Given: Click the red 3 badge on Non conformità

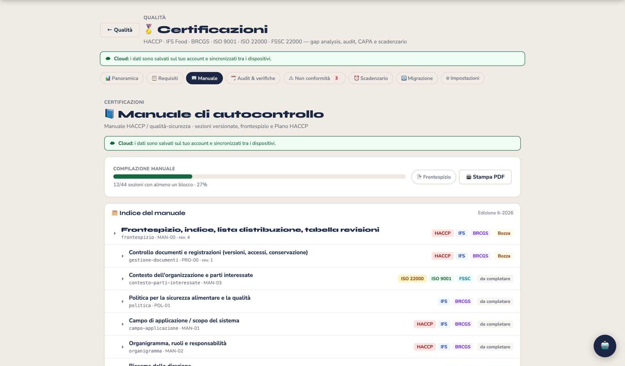Looking at the screenshot, I should coord(336,78).
